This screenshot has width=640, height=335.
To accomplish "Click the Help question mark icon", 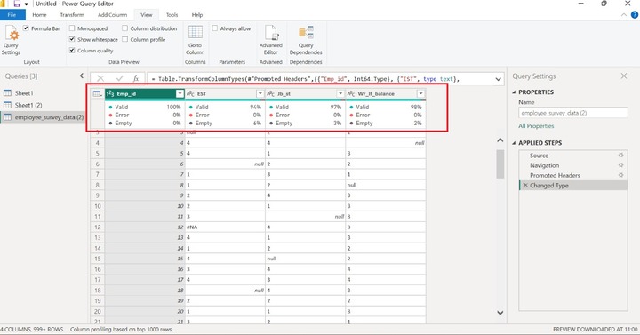I will [x=635, y=15].
